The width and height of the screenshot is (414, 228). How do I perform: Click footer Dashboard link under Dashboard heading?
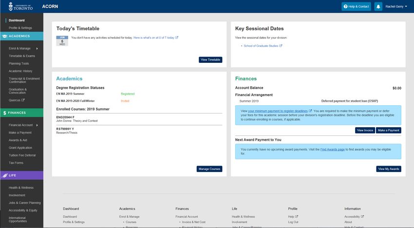pos(70,217)
